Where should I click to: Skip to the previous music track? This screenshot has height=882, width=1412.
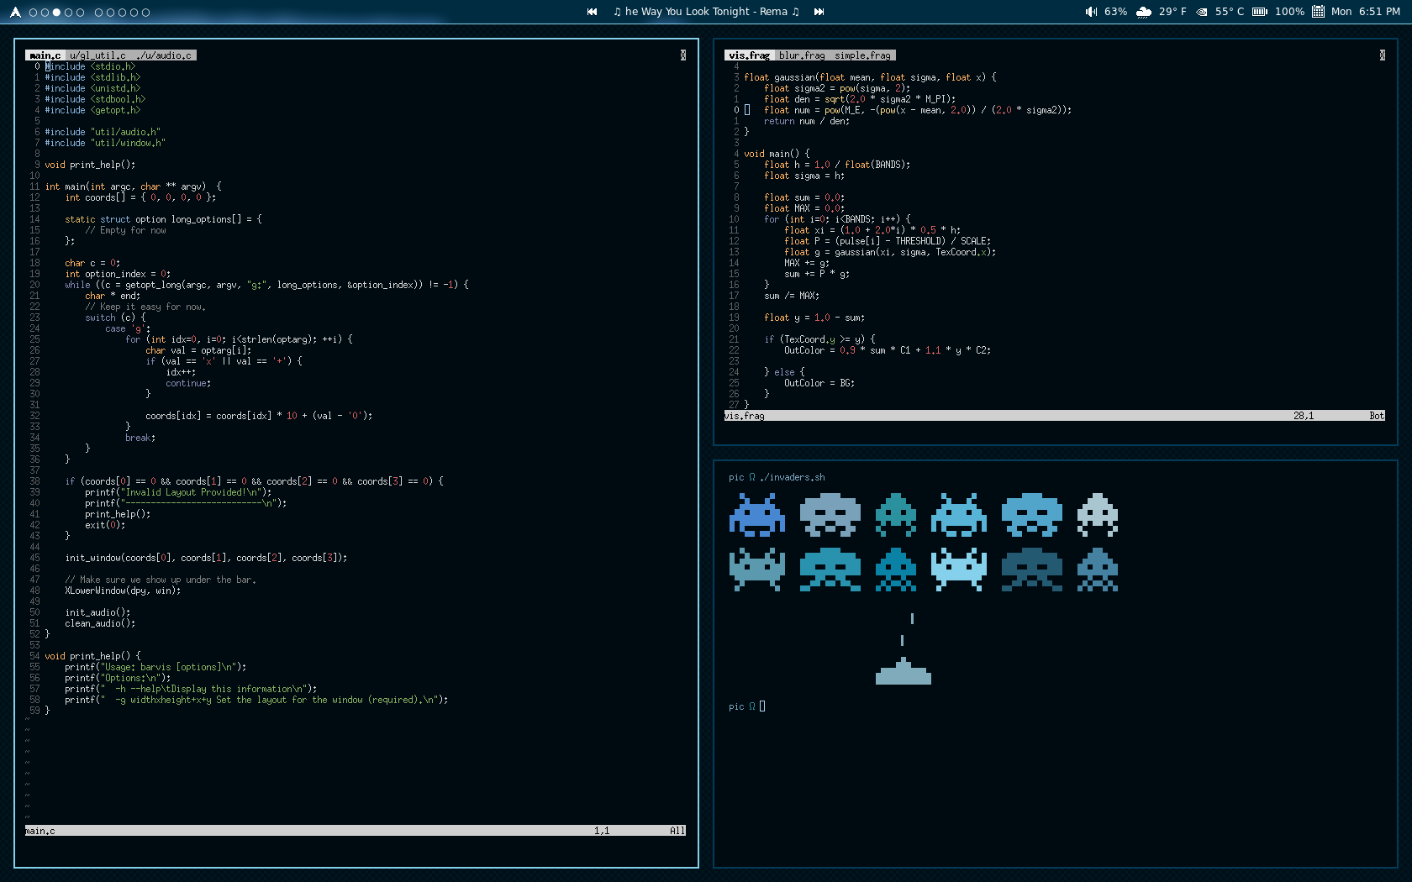(592, 12)
